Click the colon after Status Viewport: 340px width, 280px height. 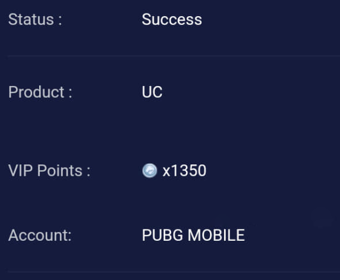pyautogui.click(x=60, y=20)
